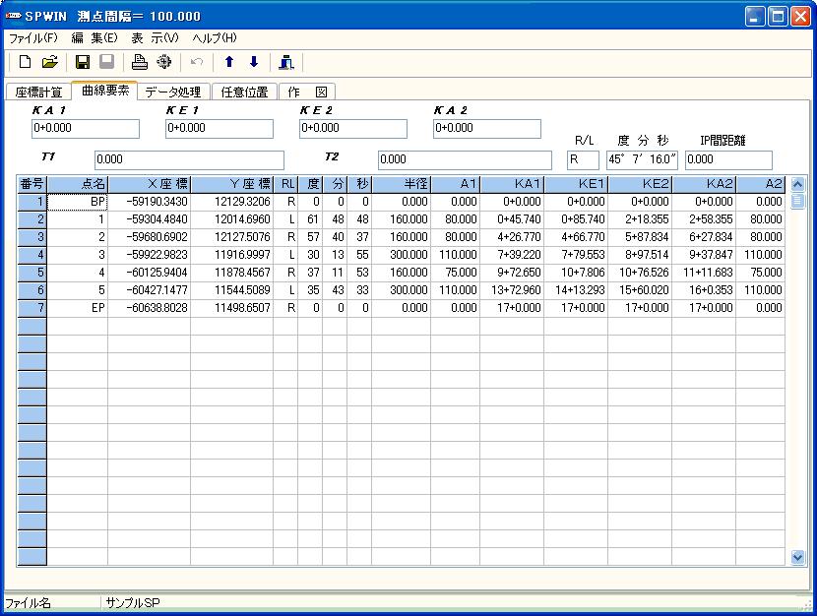
Task: Create a new document
Action: 23,62
